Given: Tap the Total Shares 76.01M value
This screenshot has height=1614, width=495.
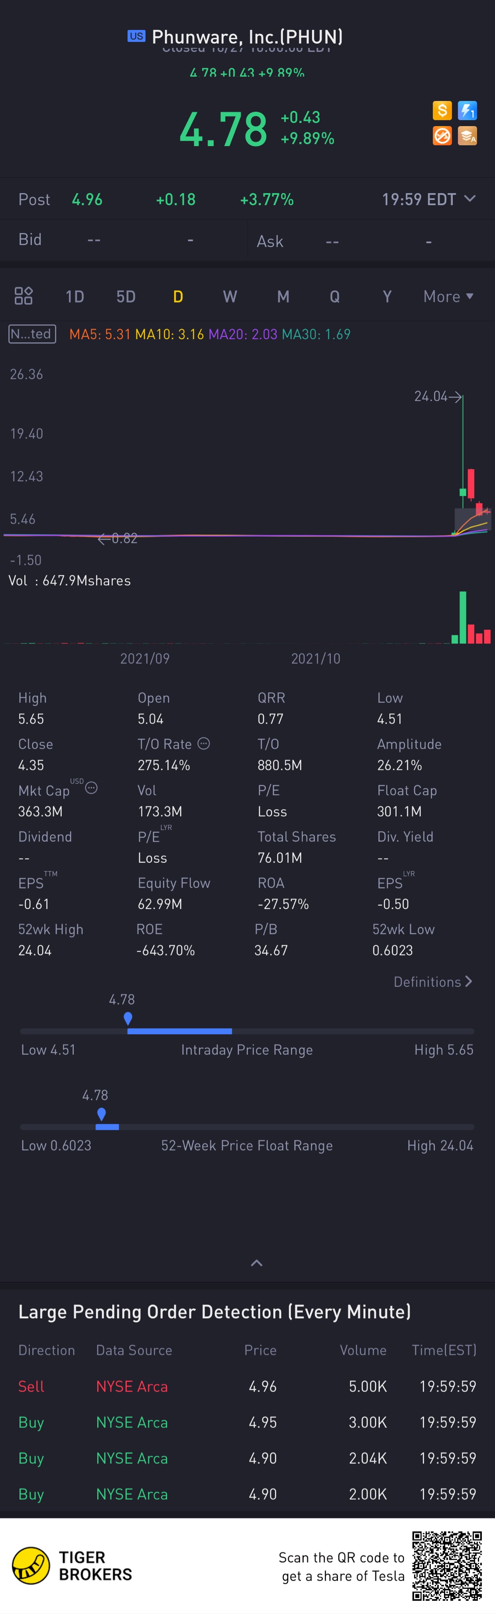Looking at the screenshot, I should click(280, 858).
